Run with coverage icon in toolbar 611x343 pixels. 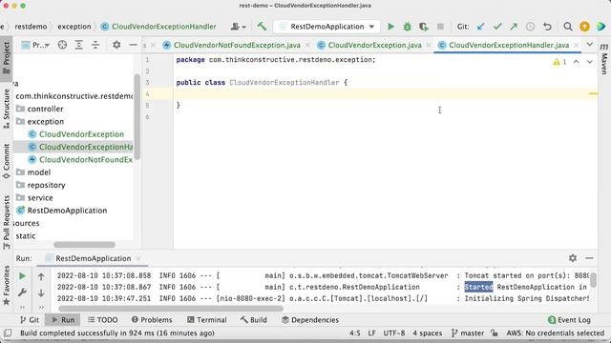pyautogui.click(x=424, y=27)
